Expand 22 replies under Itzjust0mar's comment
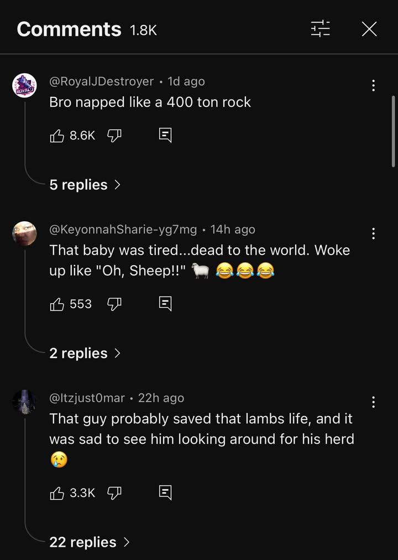The height and width of the screenshot is (560, 398). pyautogui.click(x=90, y=542)
